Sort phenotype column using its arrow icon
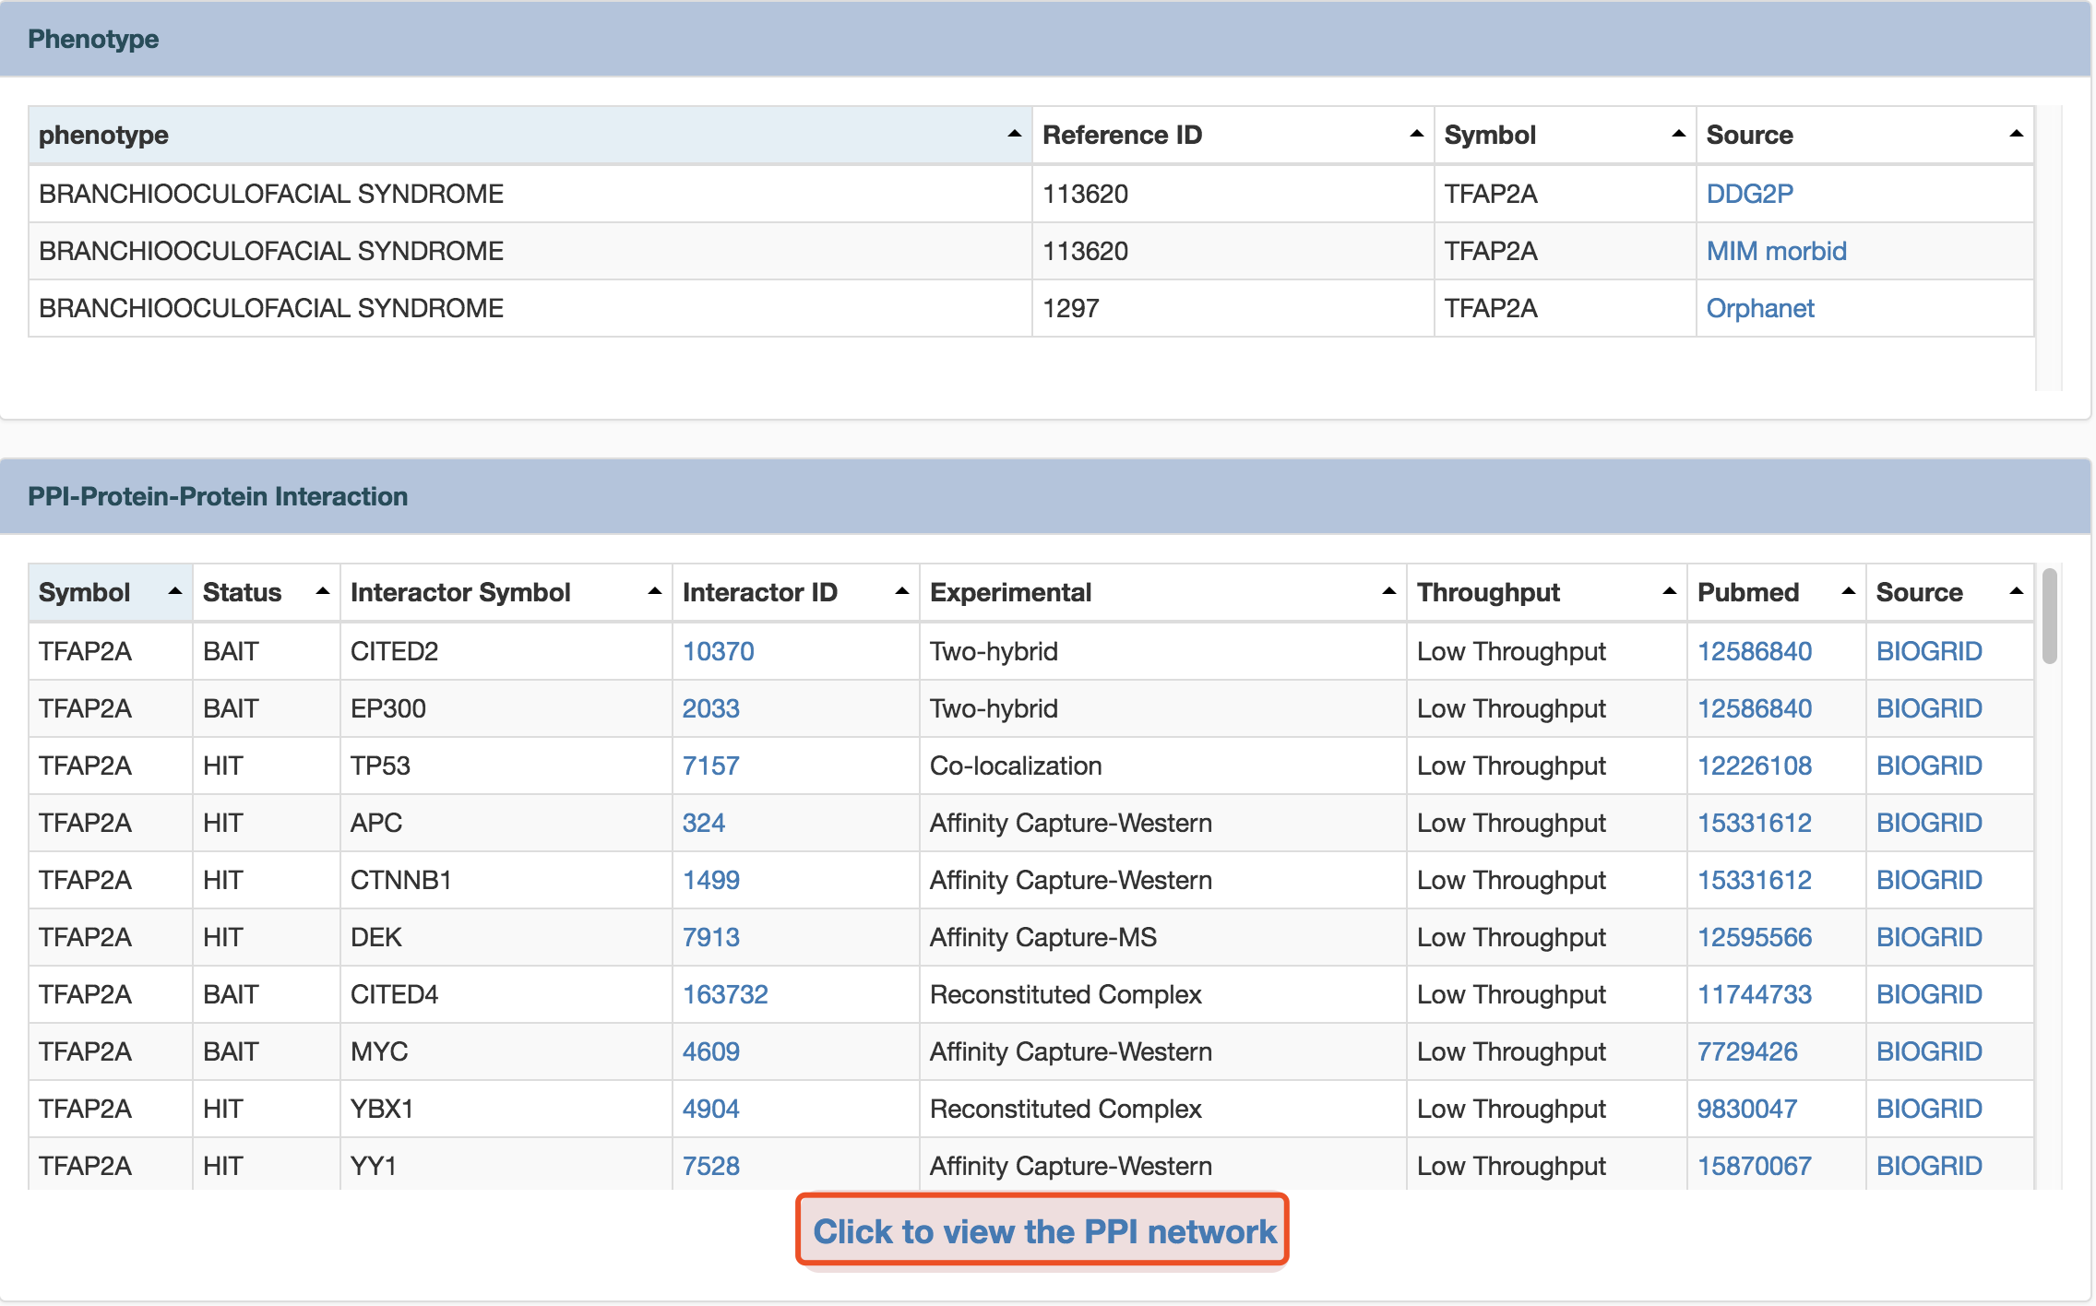This screenshot has height=1306, width=2096. point(1014,135)
